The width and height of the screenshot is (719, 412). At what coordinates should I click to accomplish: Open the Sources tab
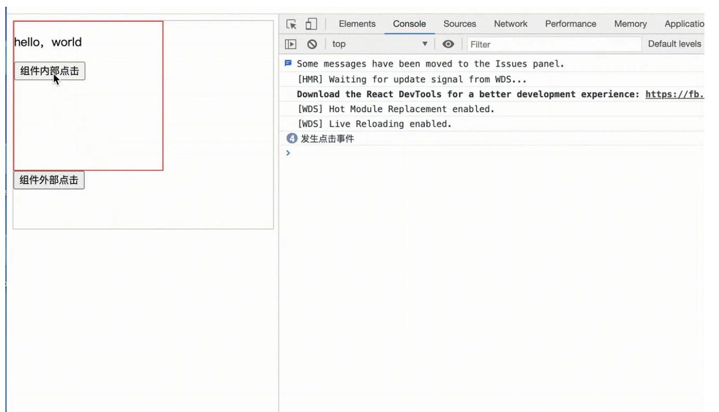coord(459,24)
